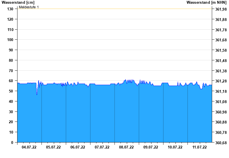
Task: Click the 05.07.22 date label
Action: 53,147
